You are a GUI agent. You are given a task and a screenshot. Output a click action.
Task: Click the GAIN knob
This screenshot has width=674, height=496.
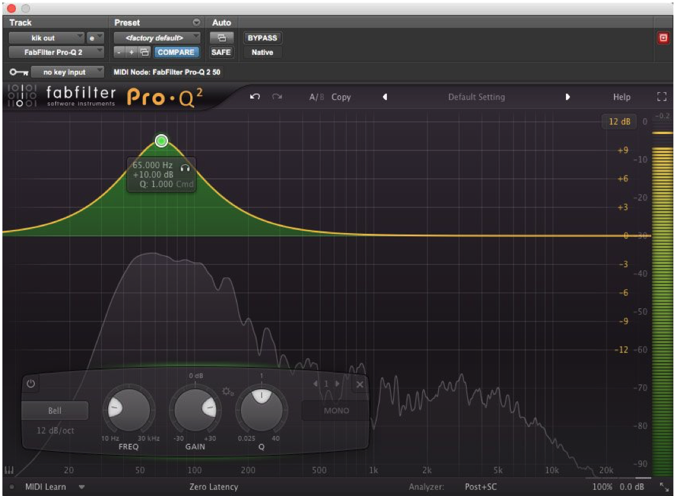click(195, 409)
